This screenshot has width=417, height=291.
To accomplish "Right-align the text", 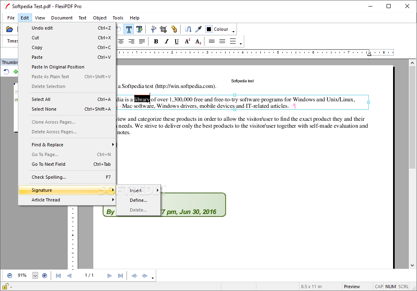I will [131, 41].
